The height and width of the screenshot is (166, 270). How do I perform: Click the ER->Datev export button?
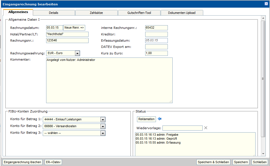pyautogui.click(x=53, y=162)
